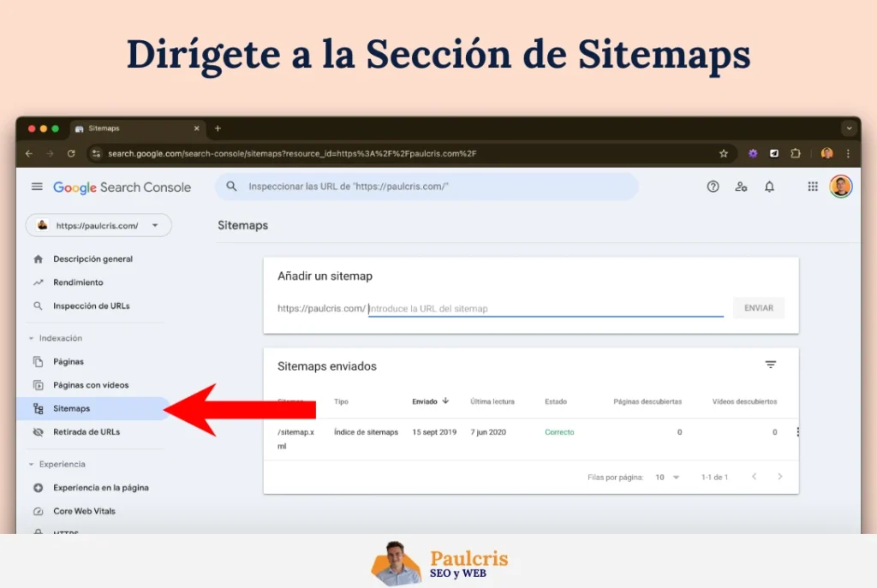Viewport: 877px width, 588px height.
Task: Open the property selector https://paulcris.com/
Action: 98,225
